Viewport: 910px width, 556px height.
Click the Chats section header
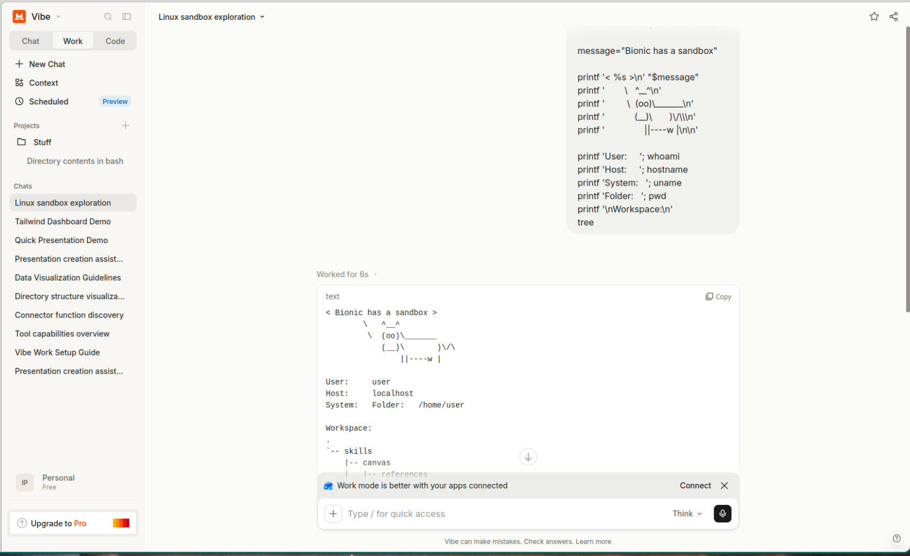23,186
